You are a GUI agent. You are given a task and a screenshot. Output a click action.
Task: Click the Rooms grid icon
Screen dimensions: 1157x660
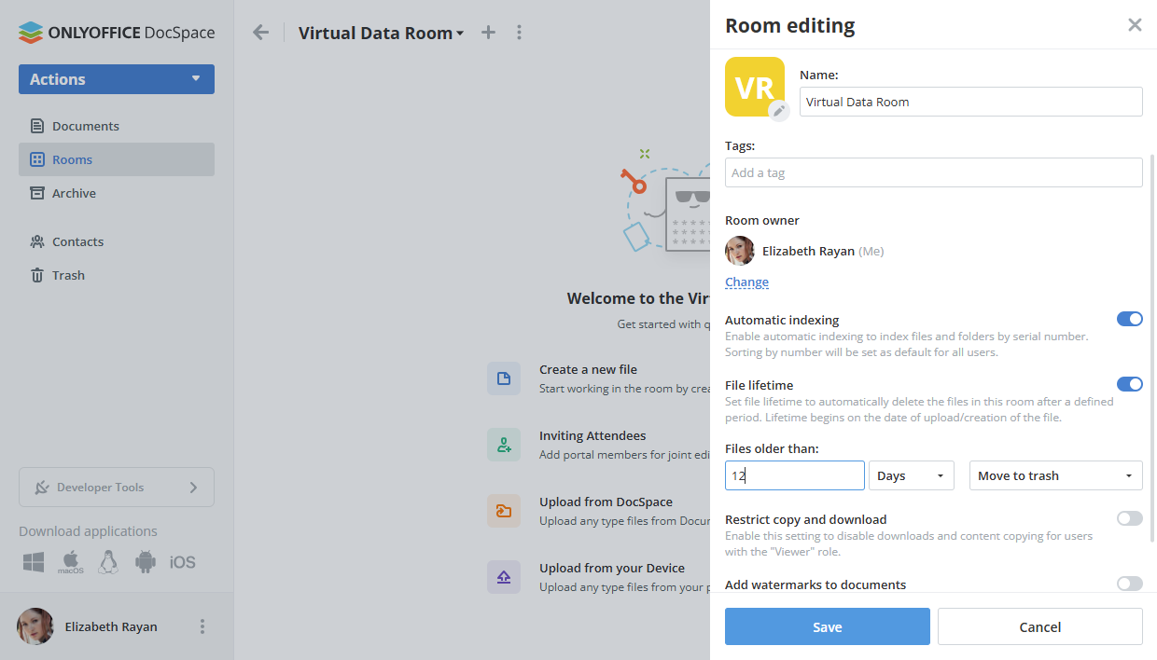37,159
